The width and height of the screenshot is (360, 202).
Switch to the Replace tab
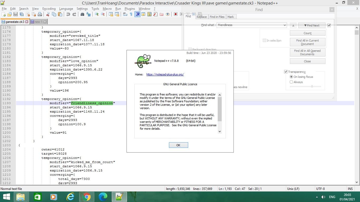202,17
